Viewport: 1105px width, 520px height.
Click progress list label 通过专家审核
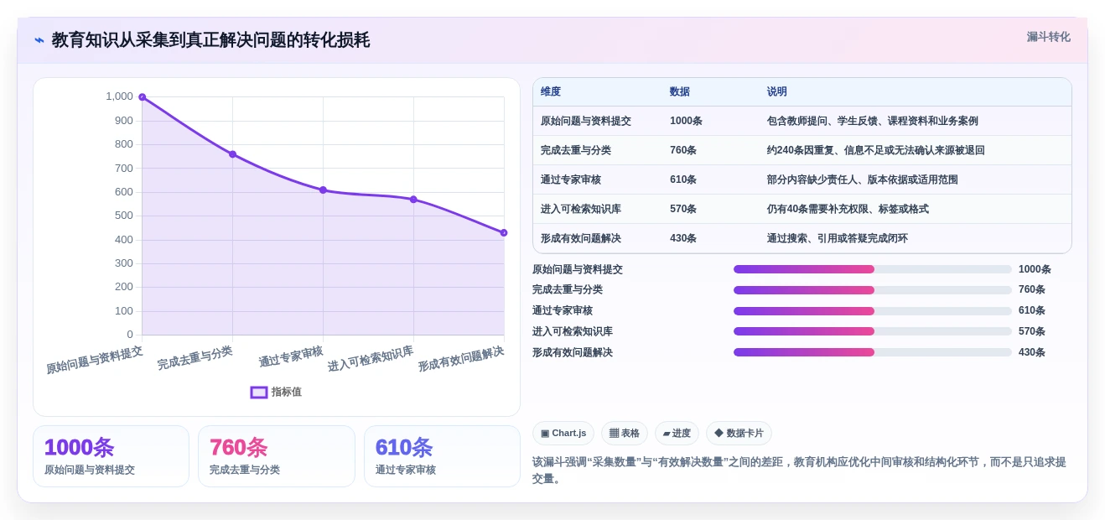(x=563, y=310)
